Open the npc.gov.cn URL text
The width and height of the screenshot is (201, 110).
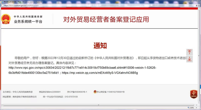(x=82, y=70)
